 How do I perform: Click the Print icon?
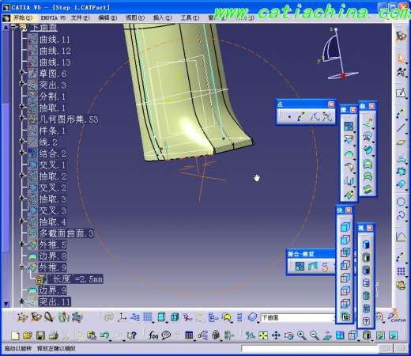(x=54, y=335)
